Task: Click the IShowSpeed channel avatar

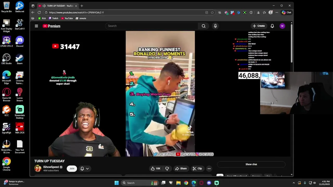Action: tap(38, 168)
